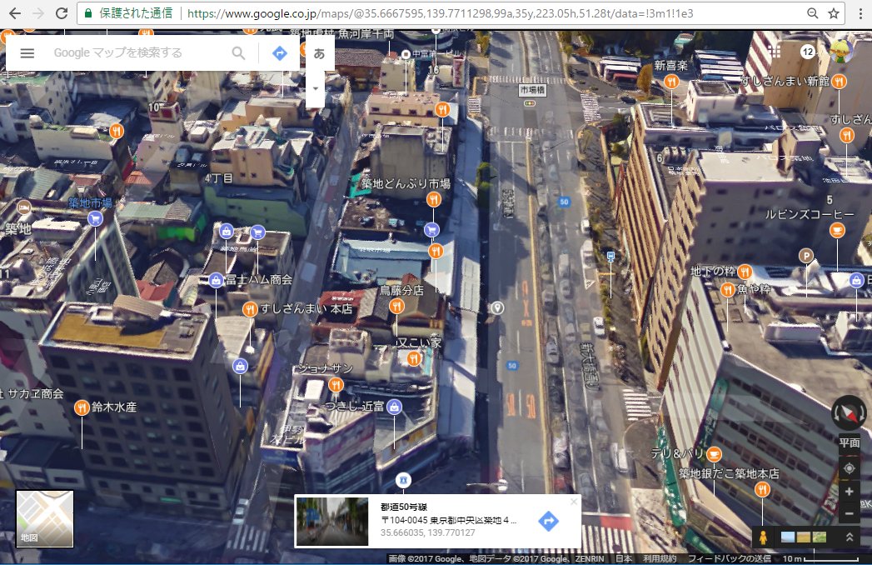Show my location button

coord(850,468)
